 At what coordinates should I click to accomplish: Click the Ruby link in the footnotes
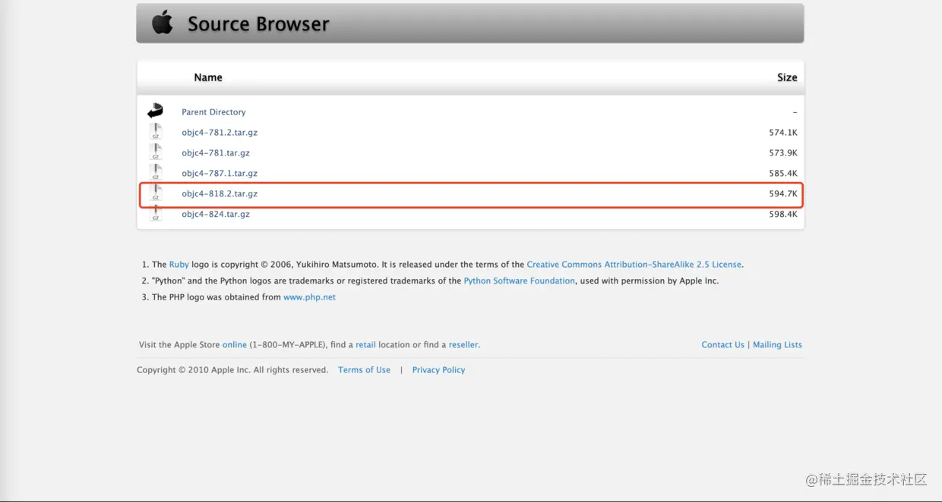click(x=179, y=264)
